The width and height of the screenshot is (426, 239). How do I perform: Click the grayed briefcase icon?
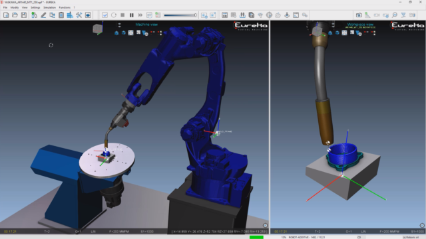click(278, 15)
